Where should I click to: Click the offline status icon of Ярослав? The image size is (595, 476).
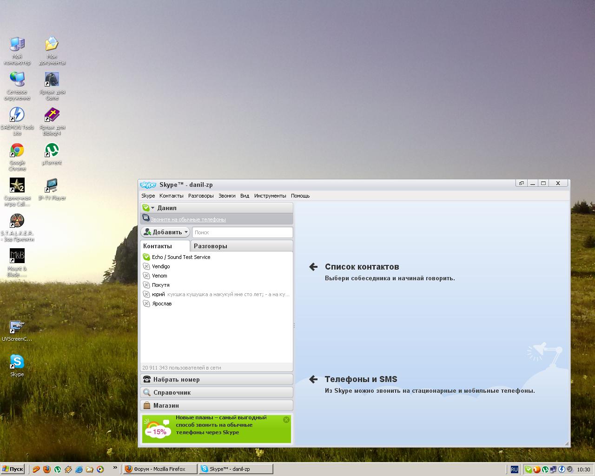pyautogui.click(x=146, y=304)
